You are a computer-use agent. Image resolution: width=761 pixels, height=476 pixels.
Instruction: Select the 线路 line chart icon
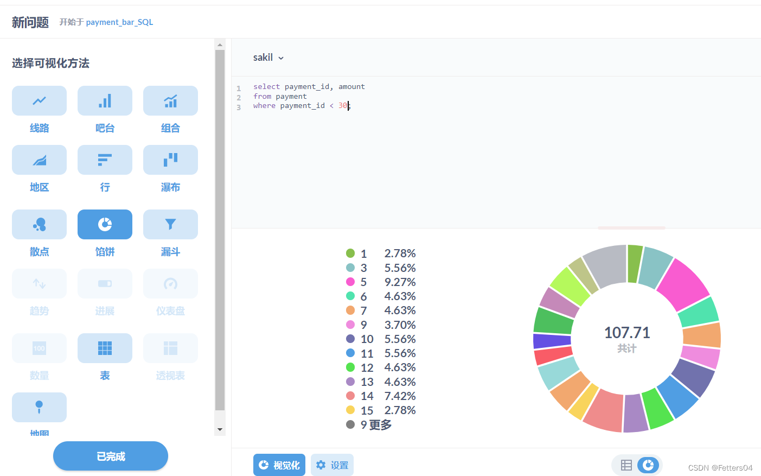pos(39,101)
